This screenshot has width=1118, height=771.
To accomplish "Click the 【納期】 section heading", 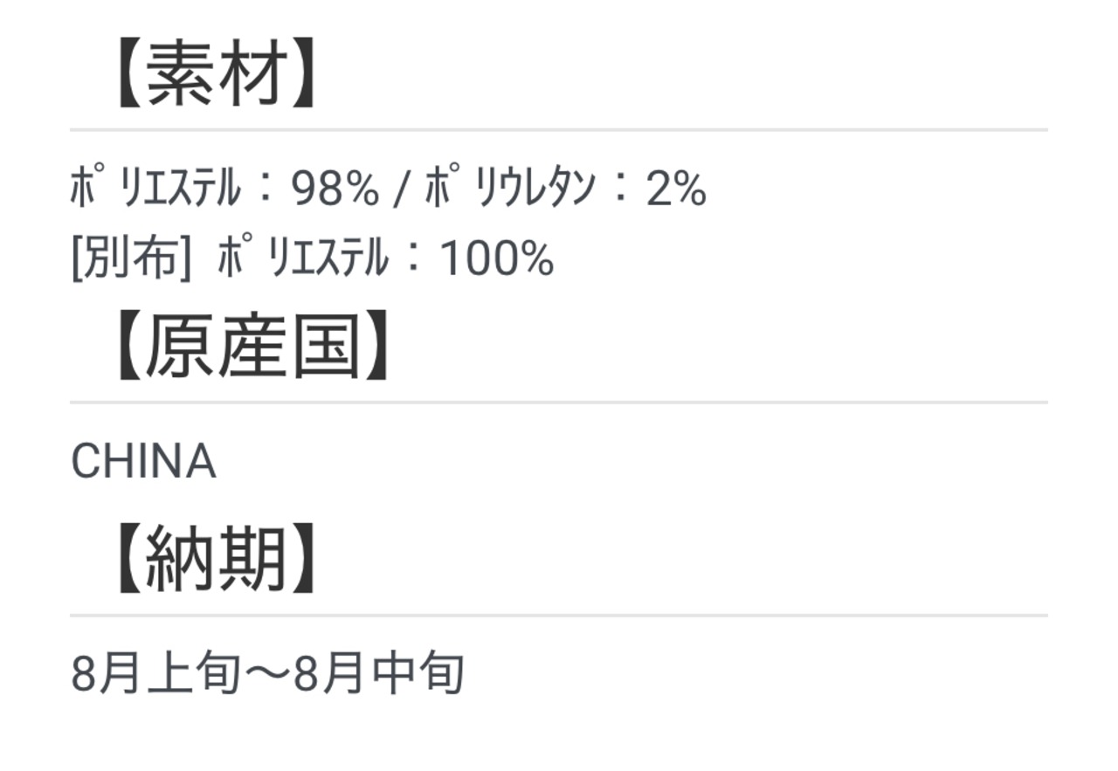I will tap(217, 560).
